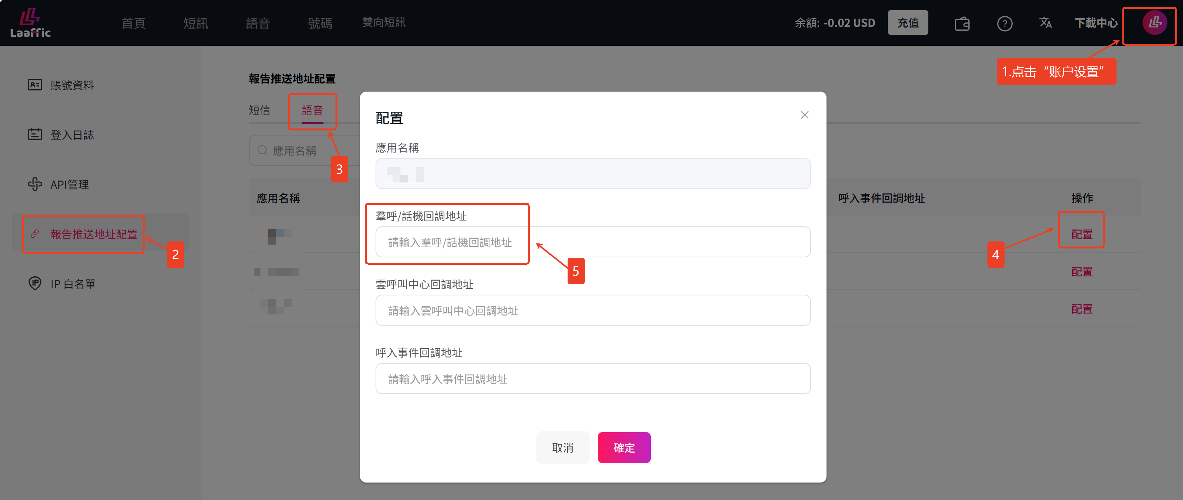Close the 配置 dialog with the X
The image size is (1183, 500).
tap(805, 115)
